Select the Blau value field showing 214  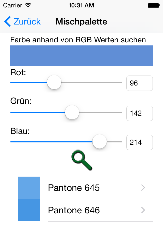139,142
